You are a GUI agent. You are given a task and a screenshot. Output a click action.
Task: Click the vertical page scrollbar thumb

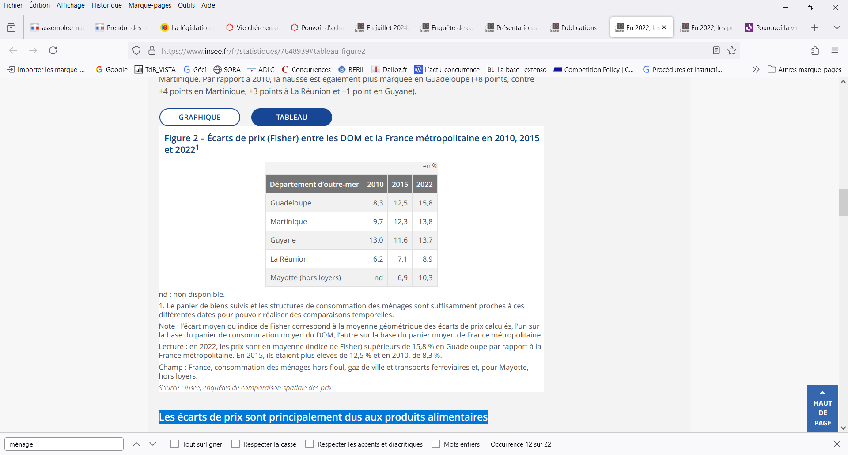point(843,202)
